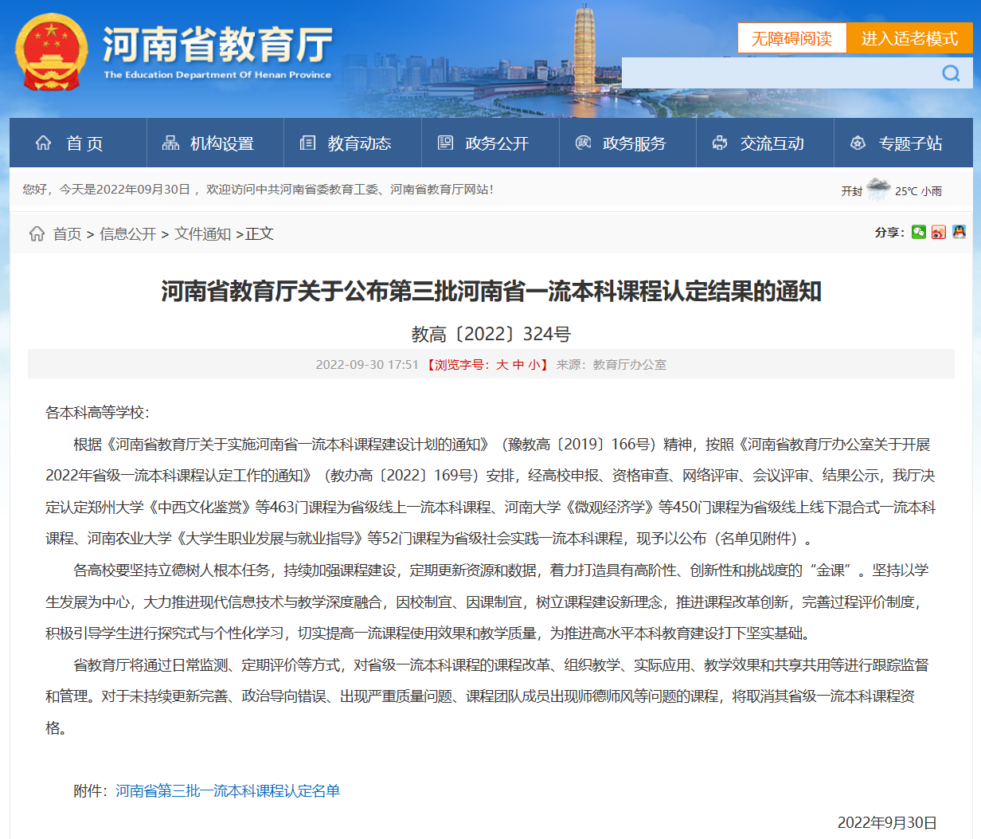The image size is (981, 839).
Task: Switch to 进入适老模式 elderly mode
Action: [x=909, y=38]
